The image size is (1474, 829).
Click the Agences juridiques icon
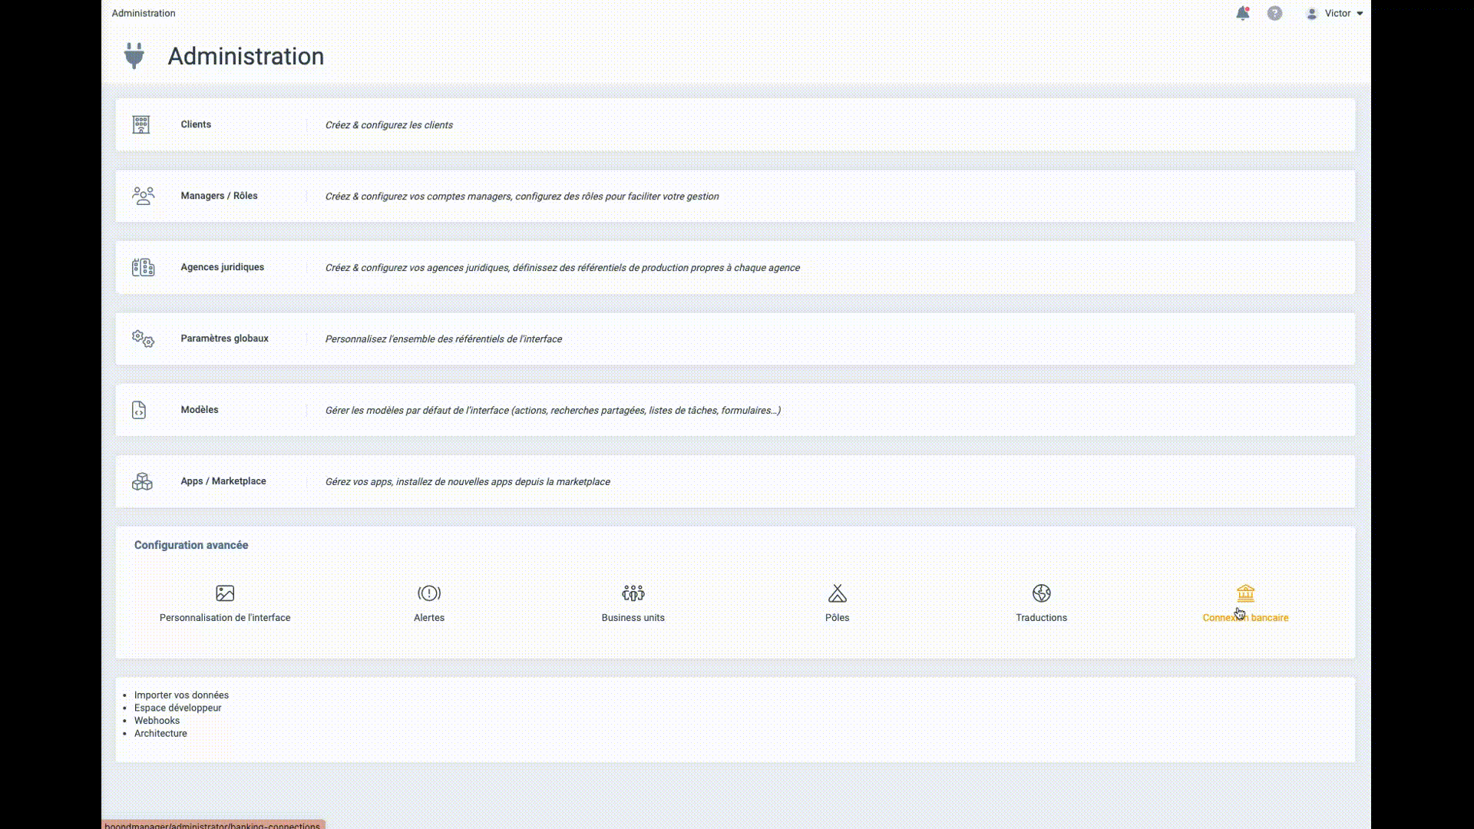pos(143,267)
